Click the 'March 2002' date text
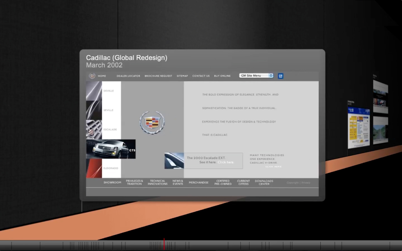This screenshot has width=402, height=251. coord(104,65)
